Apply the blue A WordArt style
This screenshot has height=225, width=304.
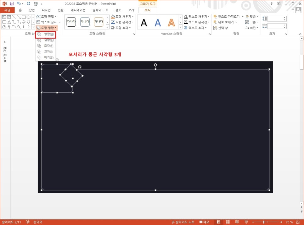158,23
